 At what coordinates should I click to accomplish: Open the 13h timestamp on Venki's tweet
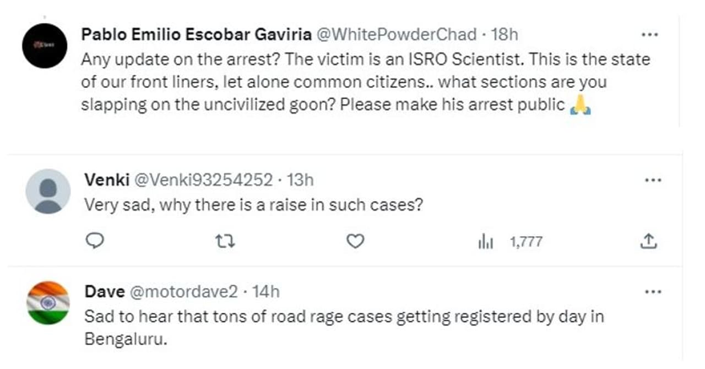pos(301,180)
